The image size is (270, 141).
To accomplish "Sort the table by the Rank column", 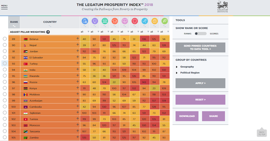I will click(14, 22).
